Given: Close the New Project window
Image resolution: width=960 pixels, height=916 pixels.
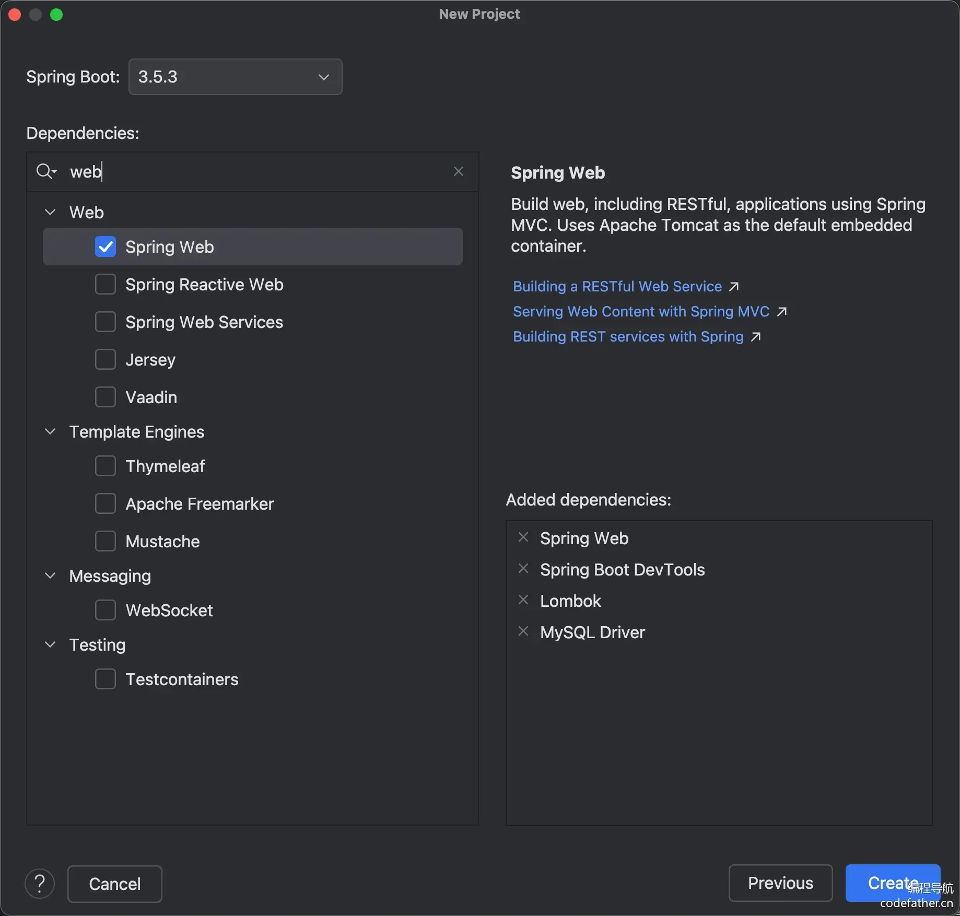Looking at the screenshot, I should [x=15, y=15].
